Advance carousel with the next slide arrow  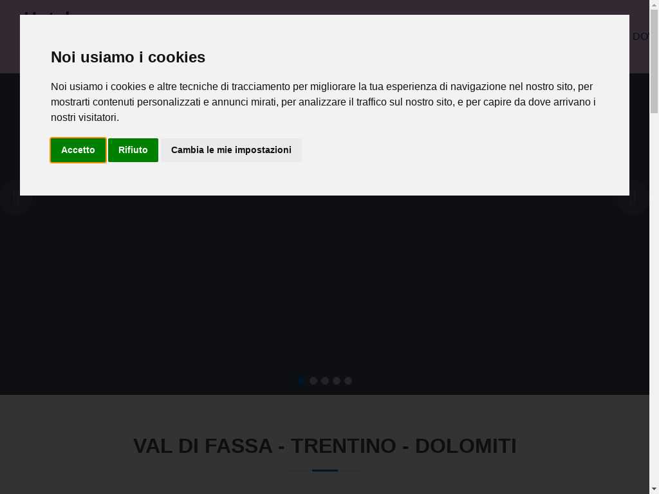tap(633, 197)
